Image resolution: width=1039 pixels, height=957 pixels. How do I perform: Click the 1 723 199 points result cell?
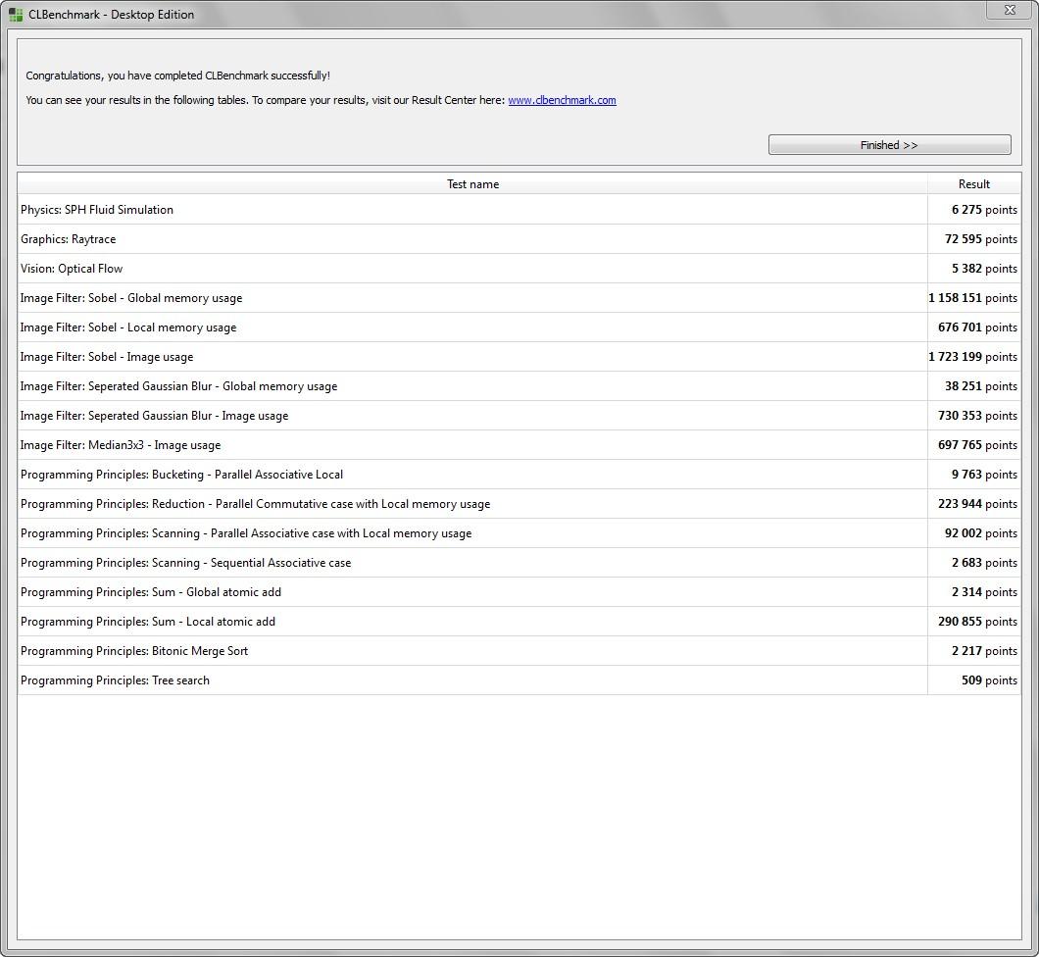972,357
